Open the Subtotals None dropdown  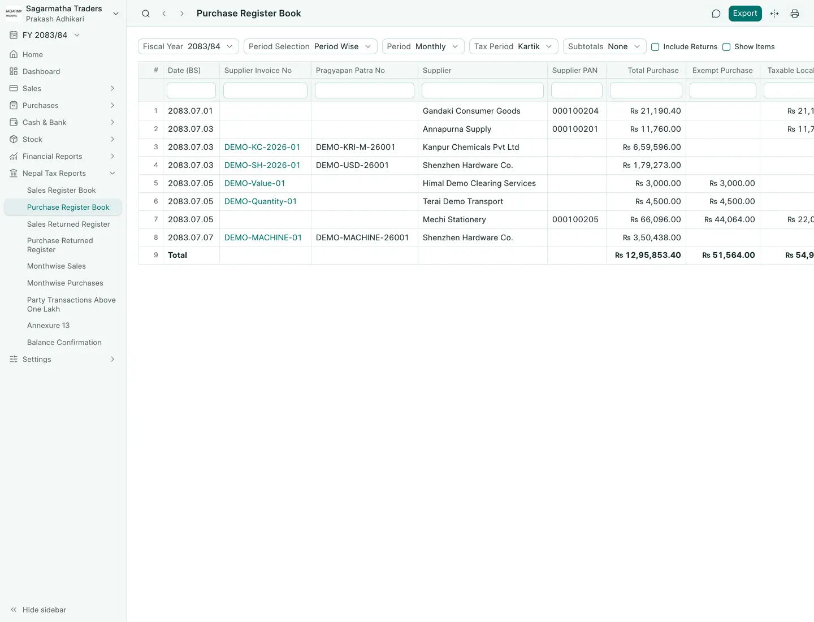pyautogui.click(x=604, y=46)
